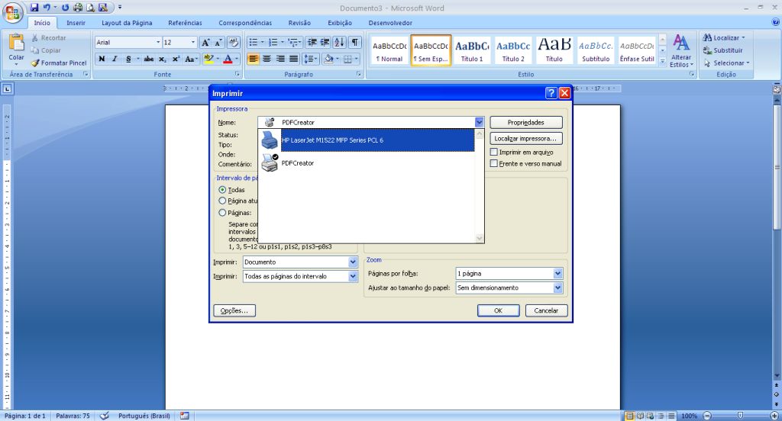Viewport: 782px width, 421px height.
Task: Check Frente e verso manual checkbox
Action: click(494, 163)
